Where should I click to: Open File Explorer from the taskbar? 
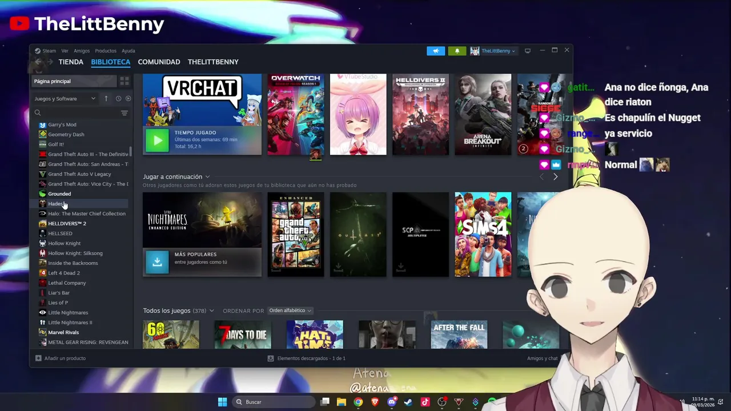click(342, 402)
